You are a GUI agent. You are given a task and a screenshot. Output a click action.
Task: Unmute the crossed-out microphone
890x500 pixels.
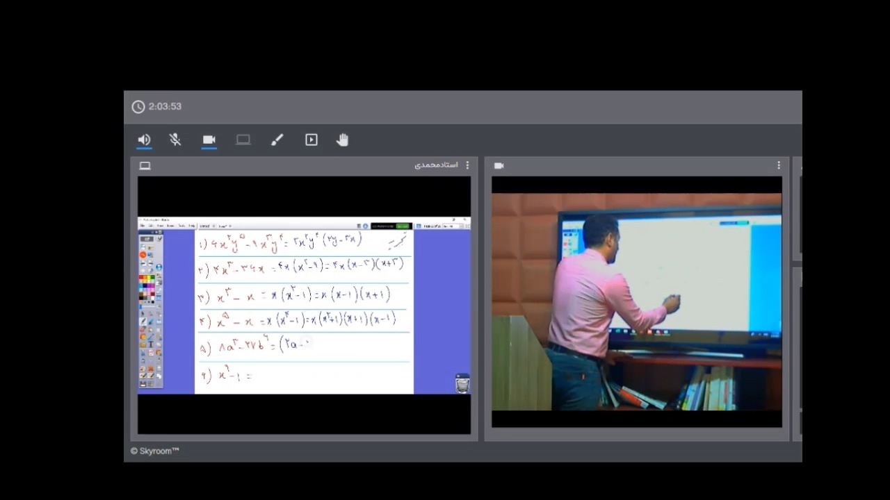[175, 140]
